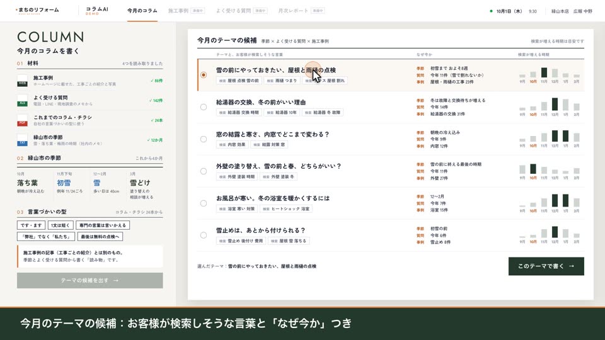The height and width of the screenshot is (340, 605).
Task: Click the TXT file icon for 緑山市の季節
Action: coord(23,140)
